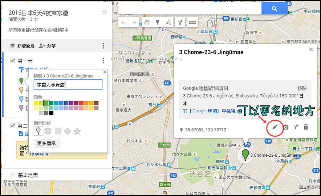Click the green pin in first-day layer list
Viewport: 321px width, 196px height.
[21, 81]
